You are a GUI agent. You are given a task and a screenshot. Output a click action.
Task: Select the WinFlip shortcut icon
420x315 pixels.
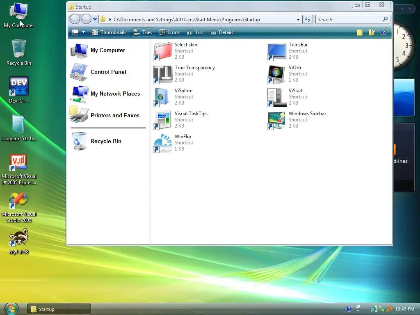point(162,143)
